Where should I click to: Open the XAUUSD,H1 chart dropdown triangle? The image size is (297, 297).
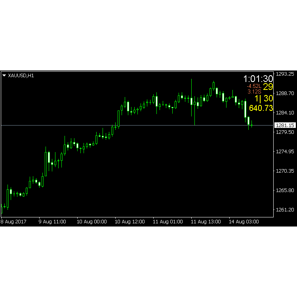point(4,75)
